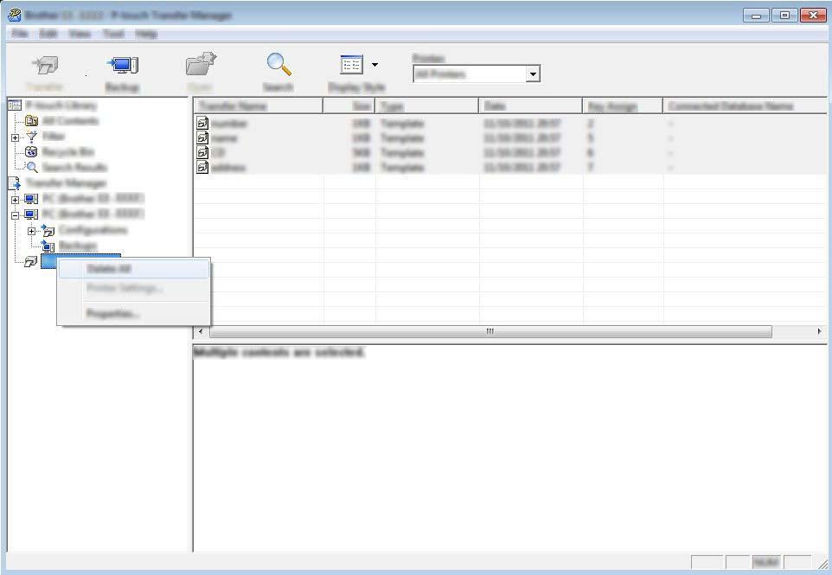The width and height of the screenshot is (832, 575).
Task: Open the Printer combo box
Action: coord(476,73)
